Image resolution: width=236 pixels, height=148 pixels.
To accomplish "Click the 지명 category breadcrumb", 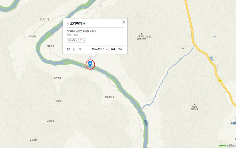I will (69, 35).
